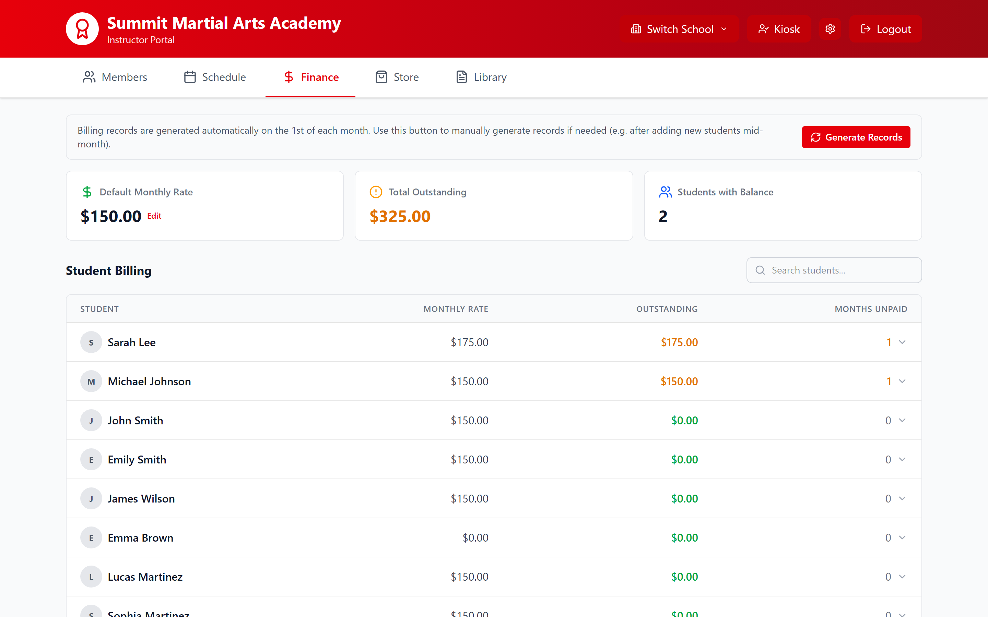Click the Edit link next to $150.00
The width and height of the screenshot is (988, 617).
click(154, 216)
